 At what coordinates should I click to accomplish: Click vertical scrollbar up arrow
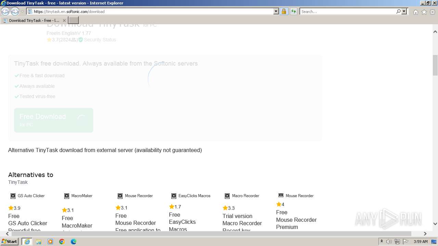435,32
